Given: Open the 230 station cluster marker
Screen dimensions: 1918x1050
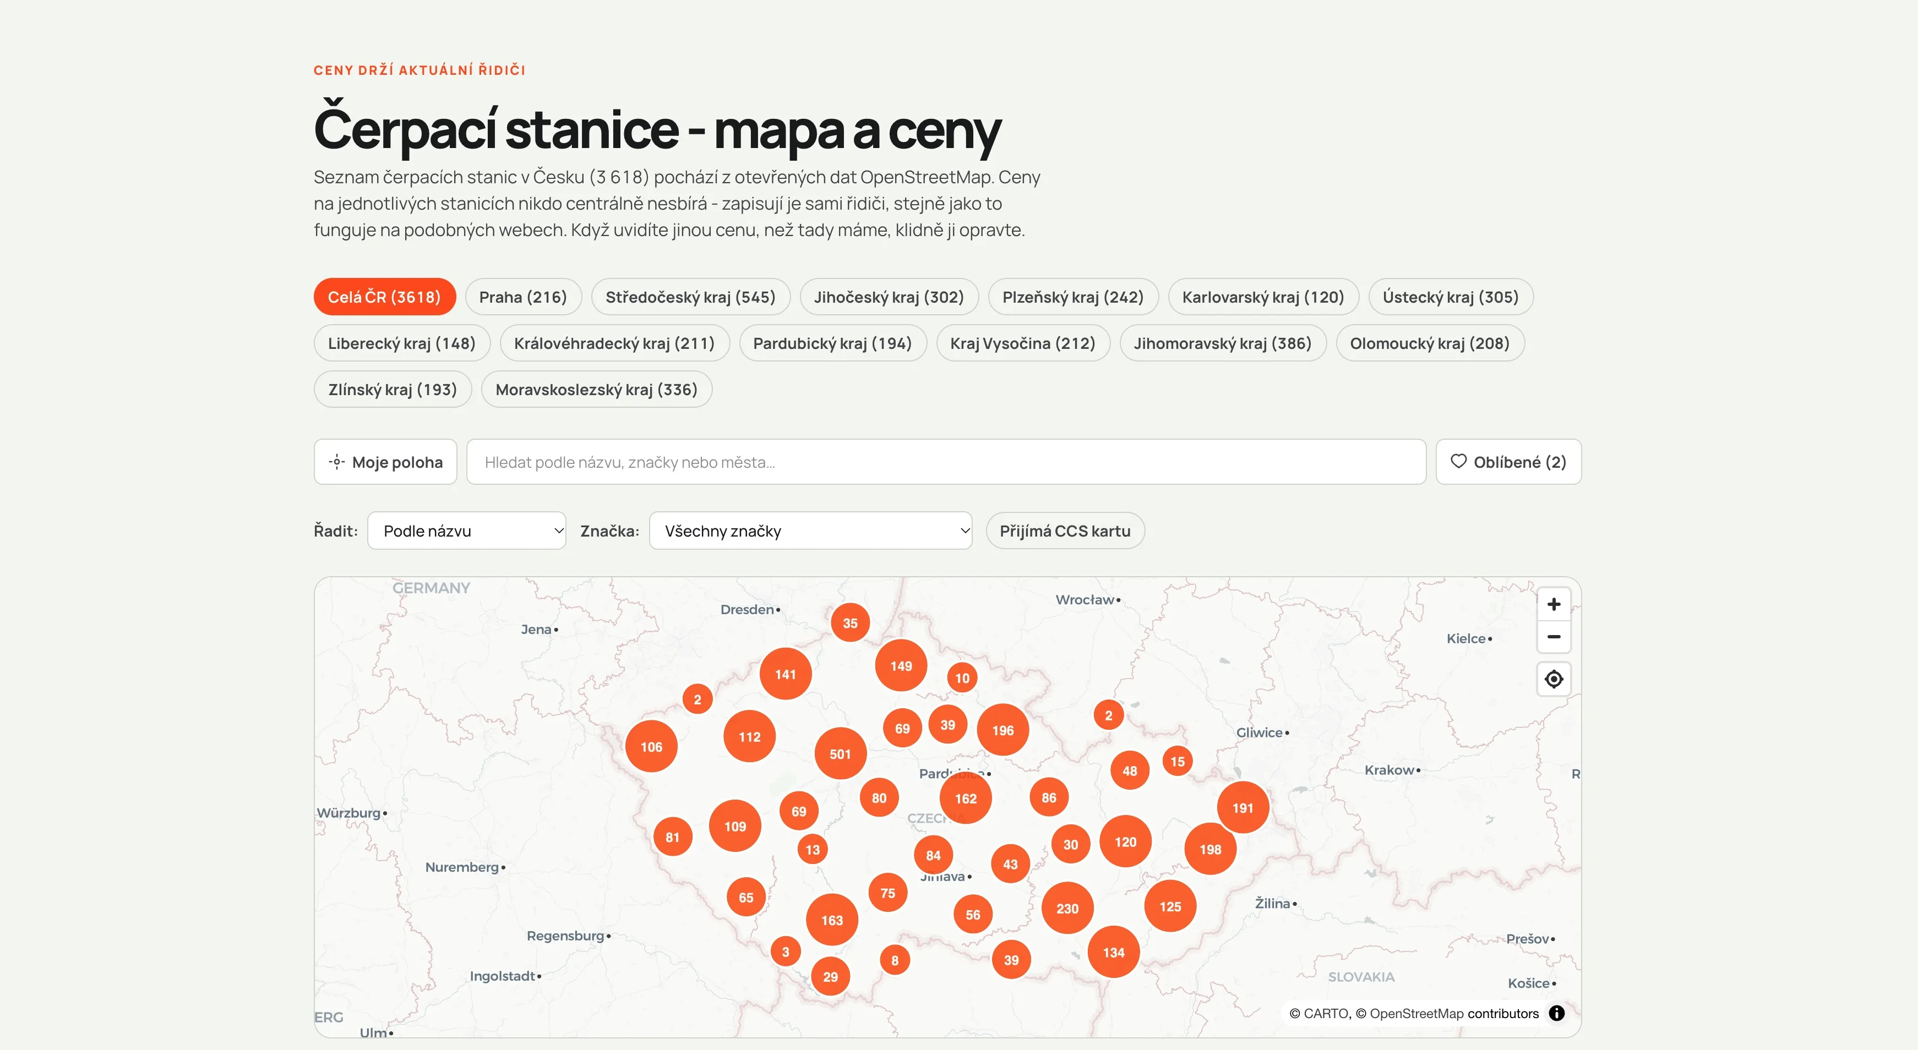Looking at the screenshot, I should [1067, 909].
